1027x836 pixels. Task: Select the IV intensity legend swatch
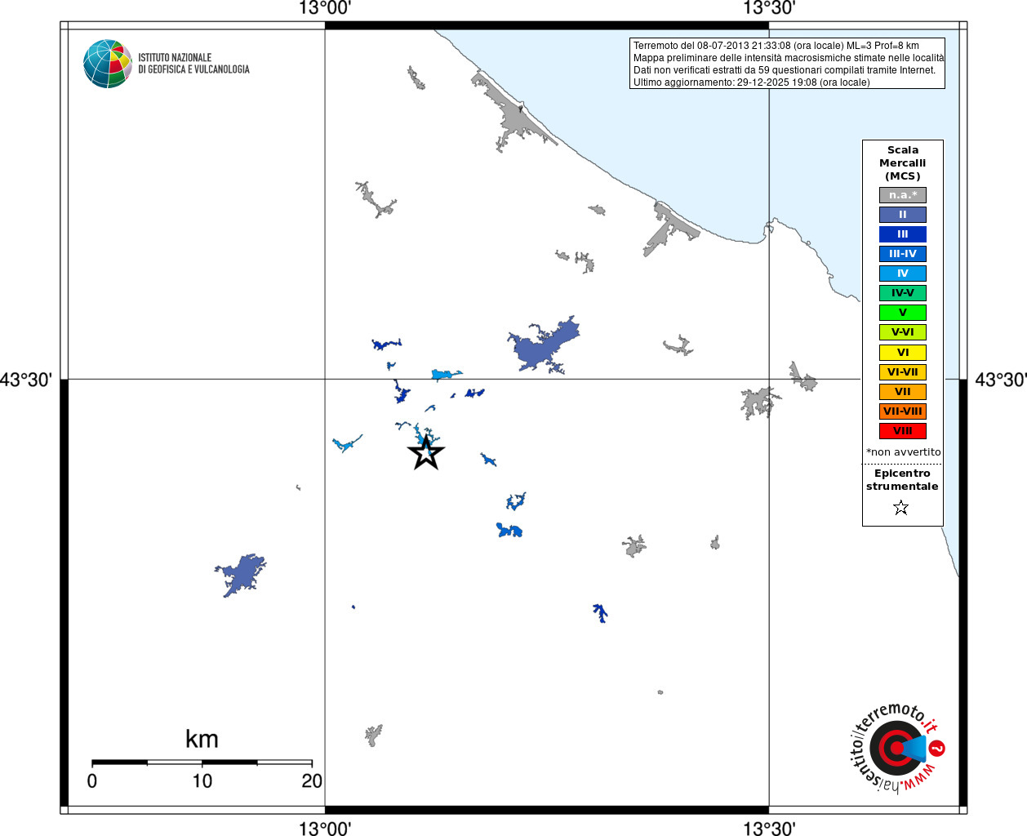[902, 273]
